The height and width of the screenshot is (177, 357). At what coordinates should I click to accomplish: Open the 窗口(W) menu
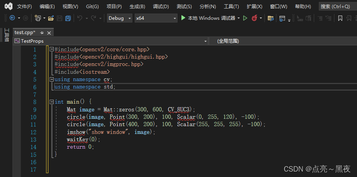pos(279,7)
